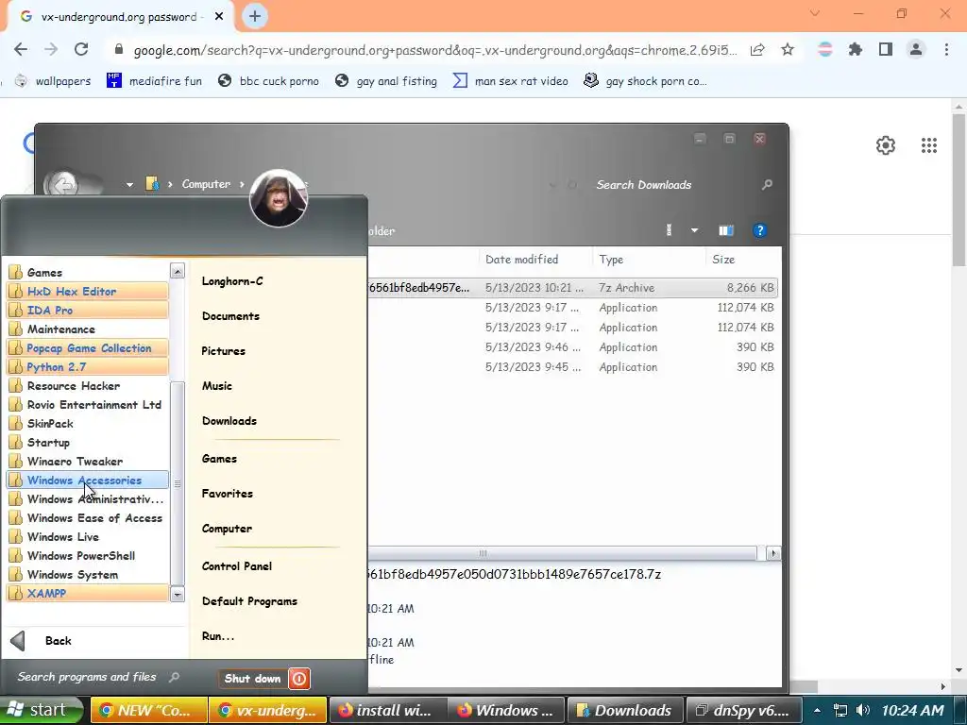Sort files by Type column
Screen dimensions: 967x725
pos(649,260)
